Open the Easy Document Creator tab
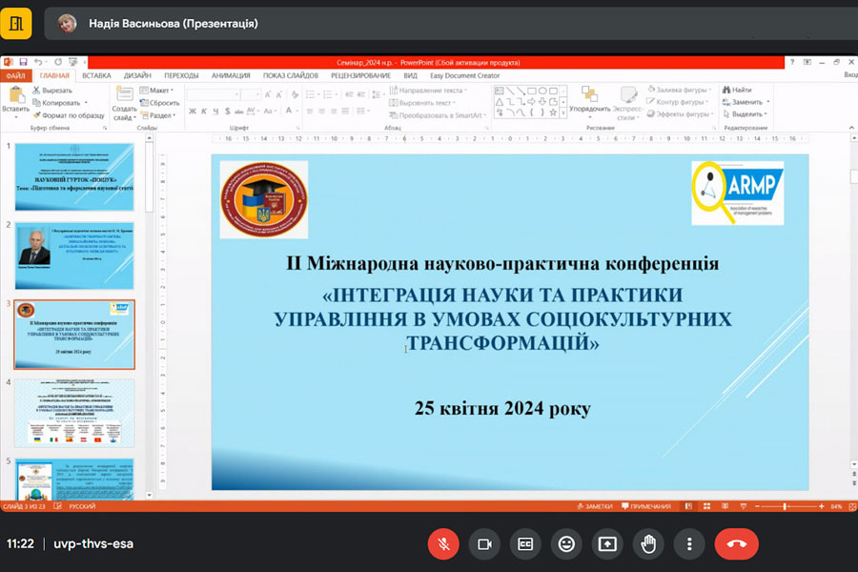 click(464, 75)
